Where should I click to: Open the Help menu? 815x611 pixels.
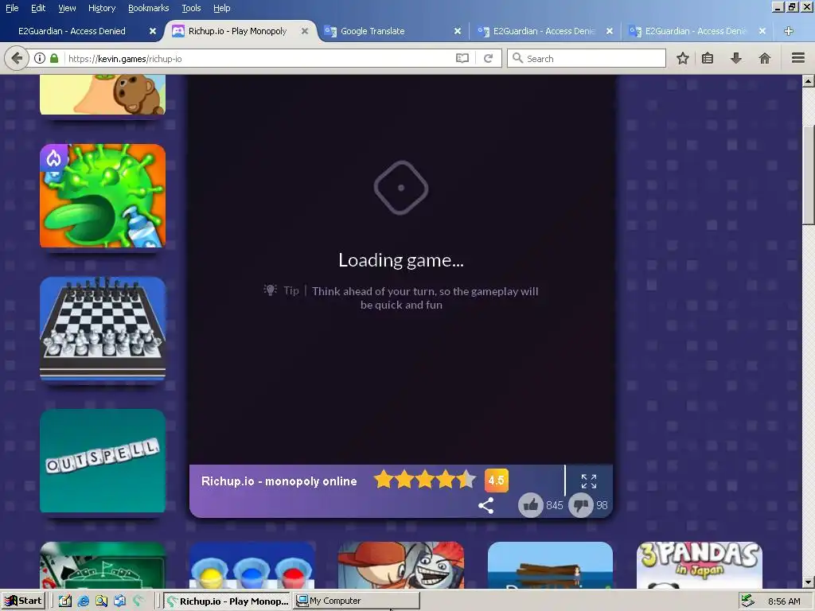click(x=222, y=8)
